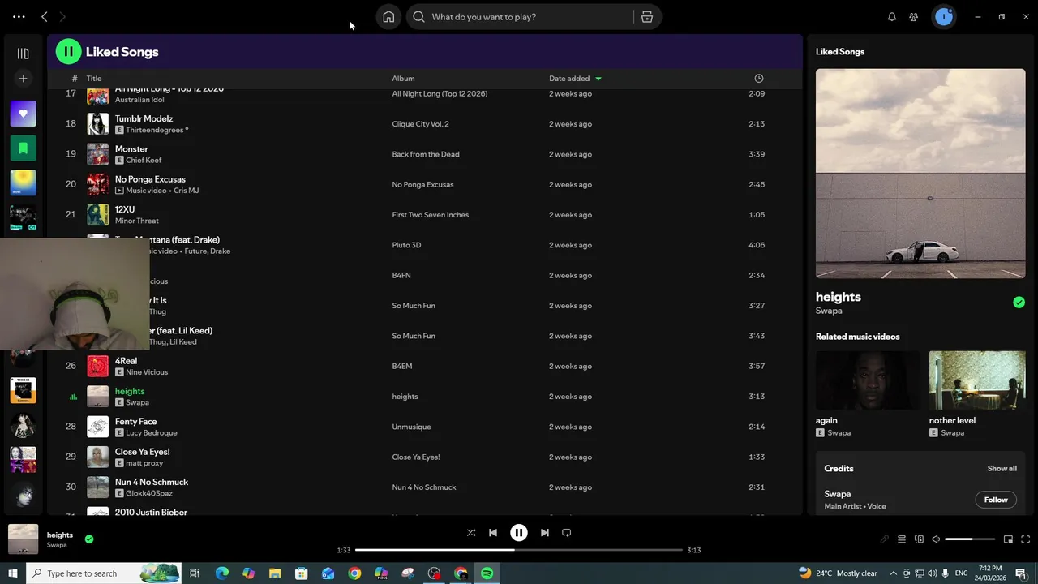Viewport: 1038px width, 584px height.
Task: Open the miniplayer icon
Action: (1008, 539)
